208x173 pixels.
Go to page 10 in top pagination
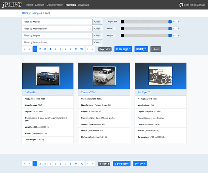tap(81, 49)
